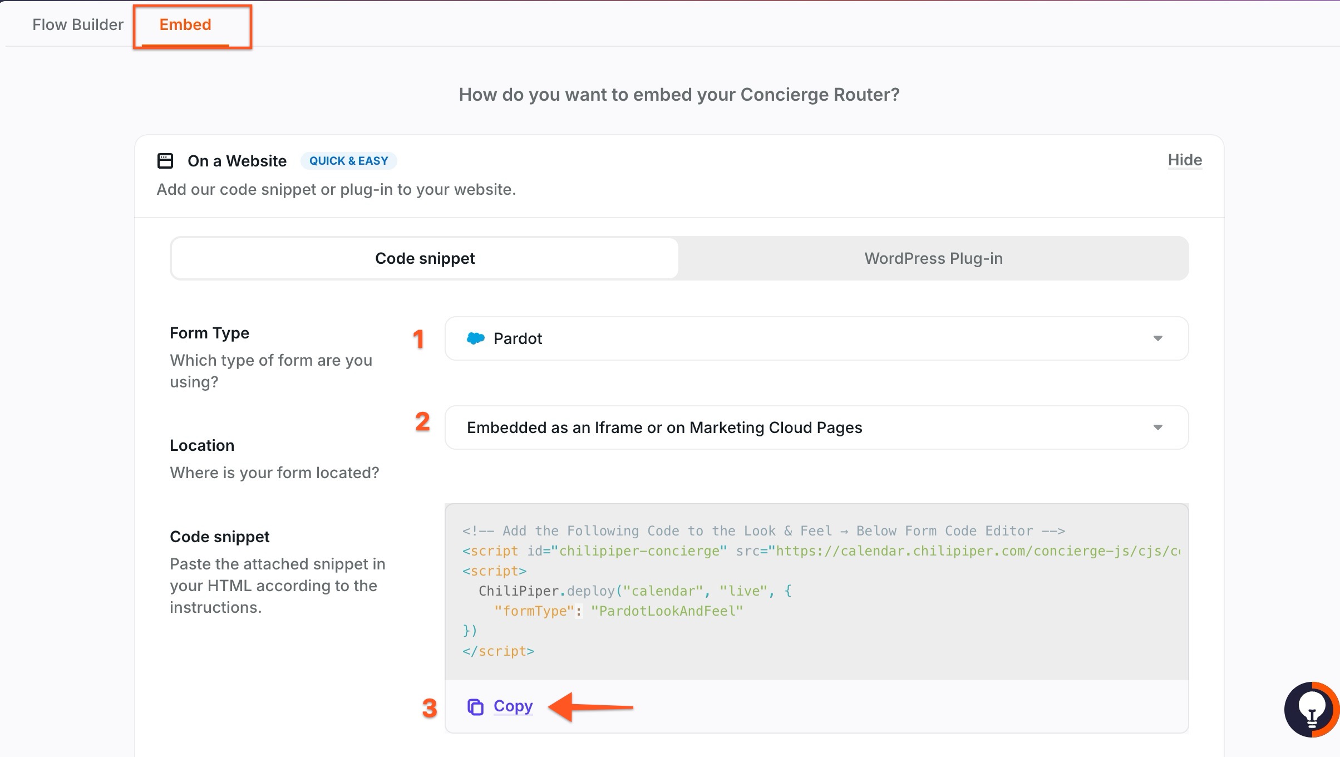Expand Form Type dropdown arrow
This screenshot has width=1340, height=757.
1157,338
